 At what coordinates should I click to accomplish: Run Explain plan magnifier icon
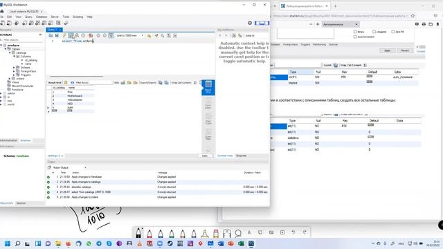click(77, 35)
